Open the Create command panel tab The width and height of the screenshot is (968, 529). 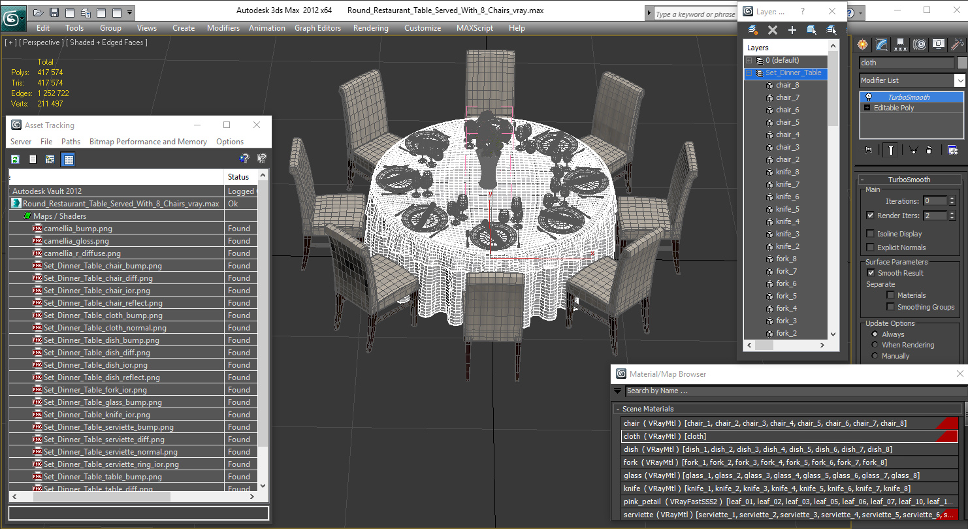pyautogui.click(x=863, y=44)
